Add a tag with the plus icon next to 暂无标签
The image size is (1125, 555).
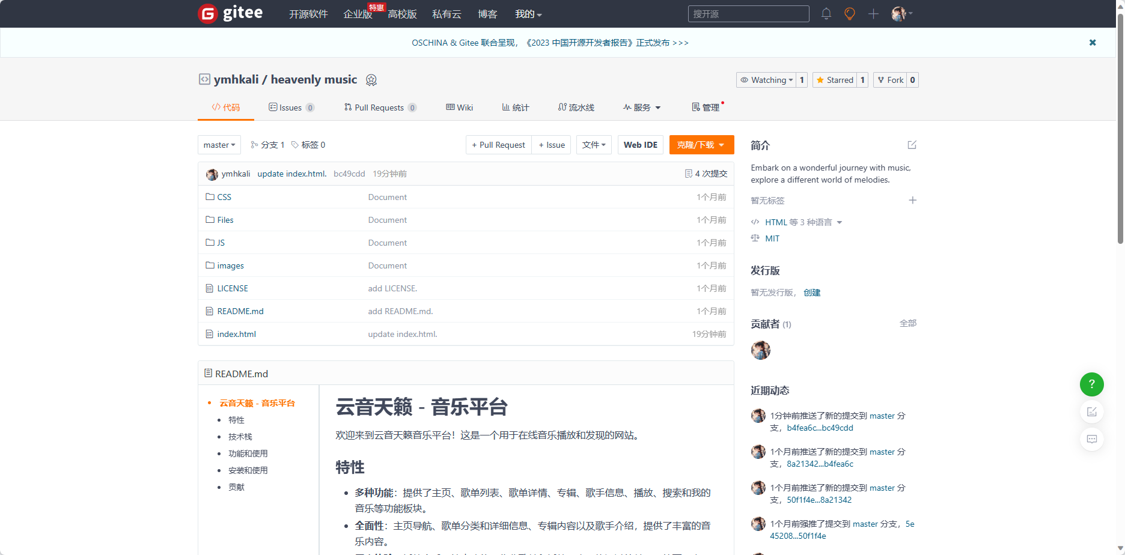(912, 200)
